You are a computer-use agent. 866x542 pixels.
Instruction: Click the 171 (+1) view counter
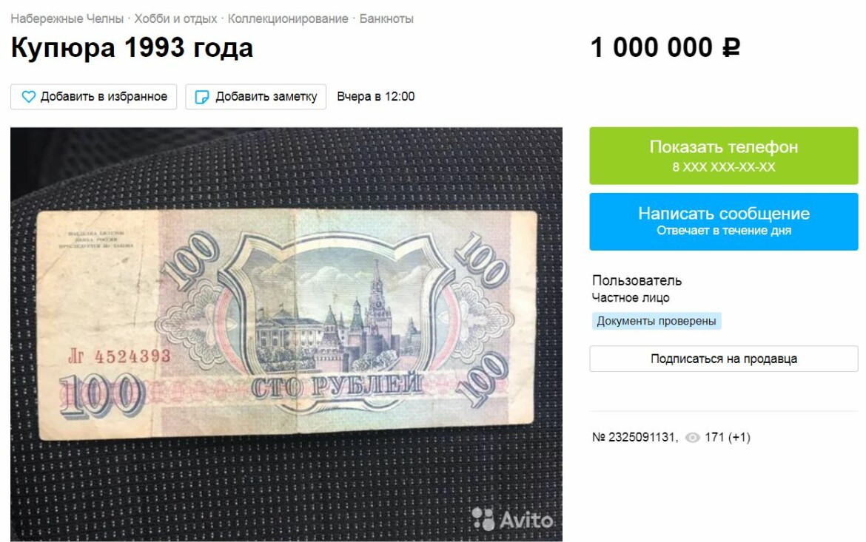coord(728,438)
